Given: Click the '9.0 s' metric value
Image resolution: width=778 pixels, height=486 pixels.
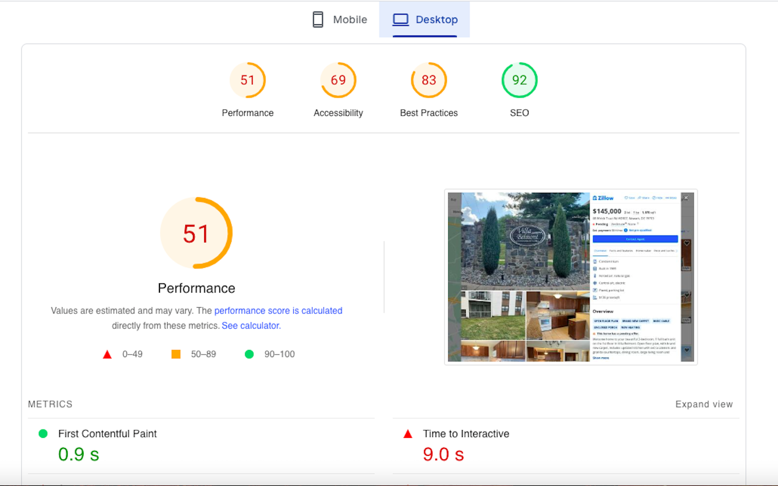Looking at the screenshot, I should pos(443,454).
